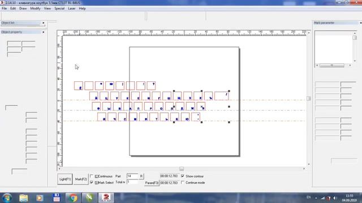The width and height of the screenshot is (362, 203).
Task: Click the Mark parameter list horizontal scrollbar
Action: 332,65
